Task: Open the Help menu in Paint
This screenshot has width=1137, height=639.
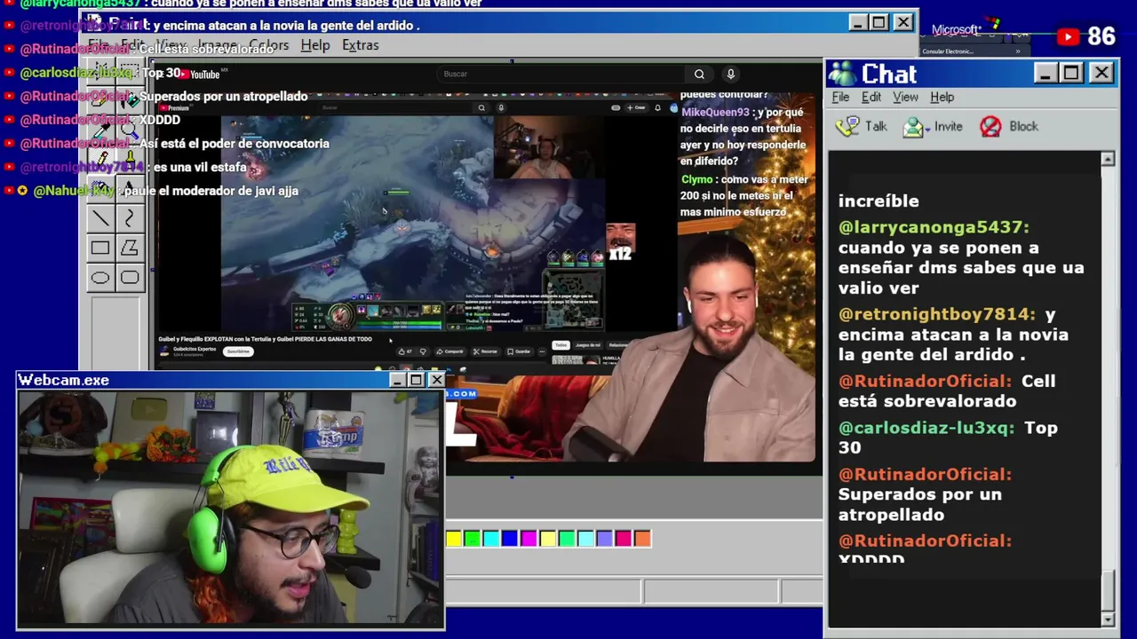Action: coord(314,45)
